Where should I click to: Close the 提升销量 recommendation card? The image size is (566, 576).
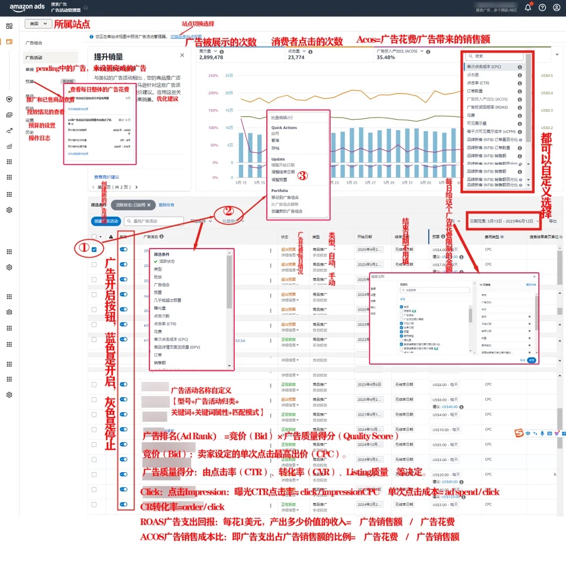coord(182,55)
